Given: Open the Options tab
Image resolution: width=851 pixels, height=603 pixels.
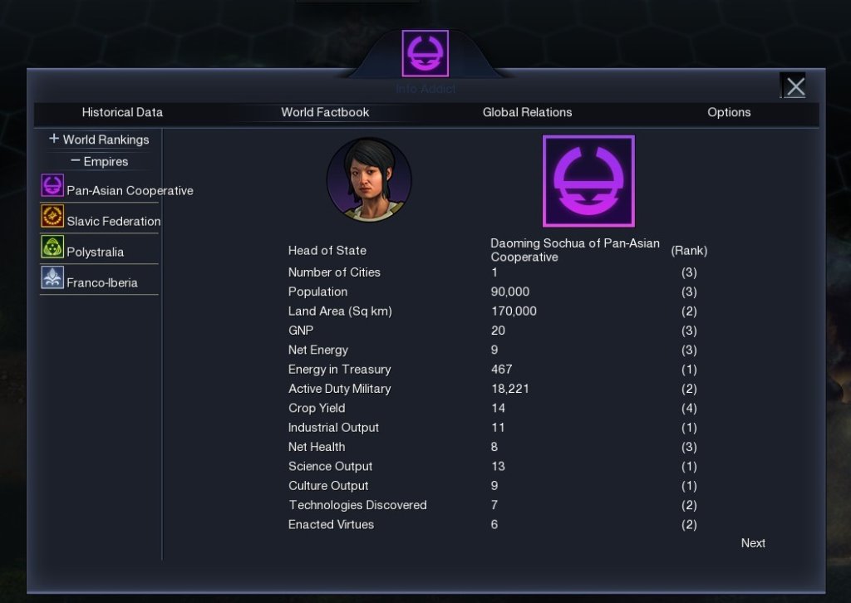Looking at the screenshot, I should point(729,112).
